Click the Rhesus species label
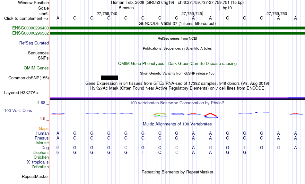Screen dimensions: 305x184 coord(42,138)
